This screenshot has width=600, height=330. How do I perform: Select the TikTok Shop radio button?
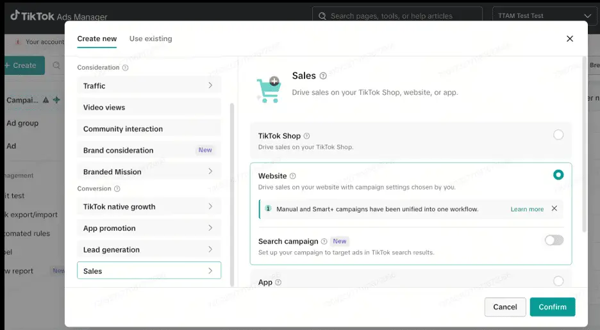coord(558,135)
